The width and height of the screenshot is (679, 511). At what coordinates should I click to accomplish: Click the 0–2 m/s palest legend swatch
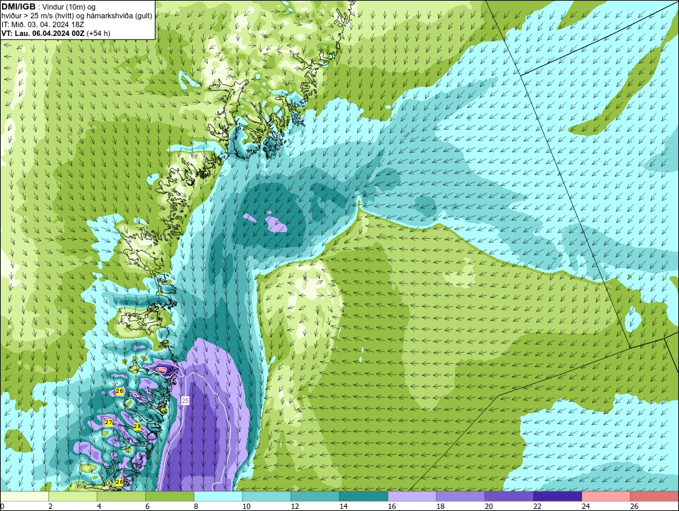point(24,496)
